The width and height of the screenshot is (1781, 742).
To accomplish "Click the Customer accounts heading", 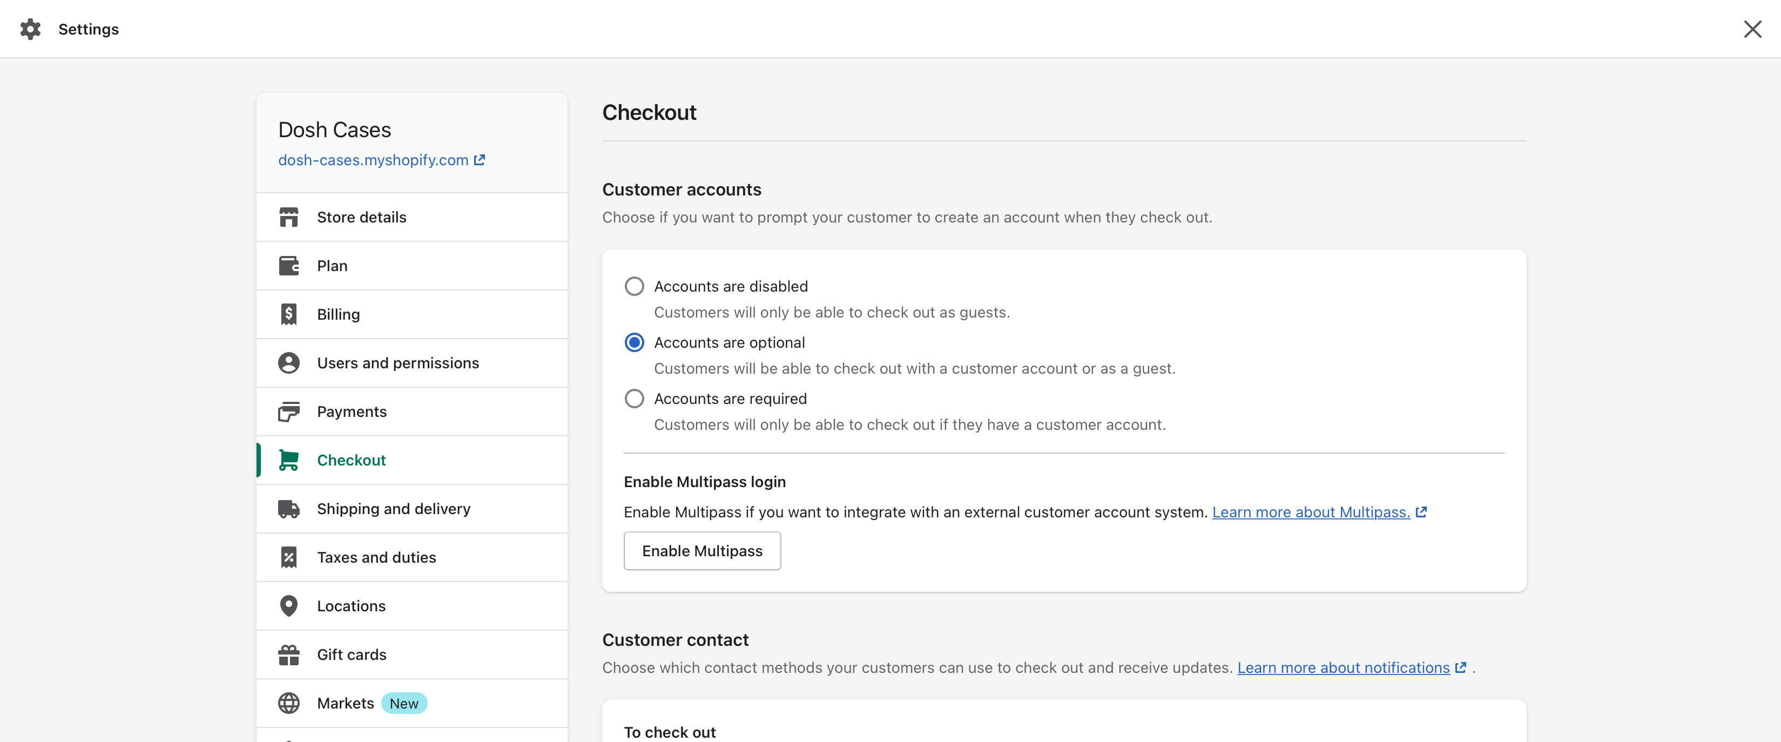I will 682,190.
